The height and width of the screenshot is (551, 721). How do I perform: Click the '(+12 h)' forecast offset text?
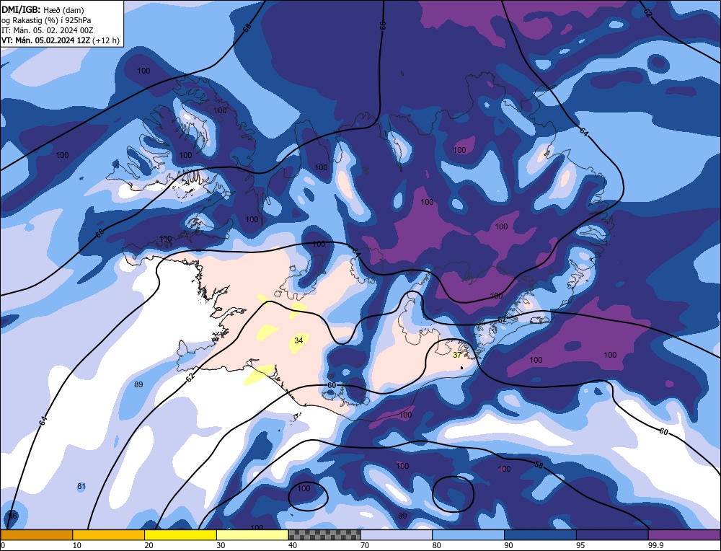[106, 40]
